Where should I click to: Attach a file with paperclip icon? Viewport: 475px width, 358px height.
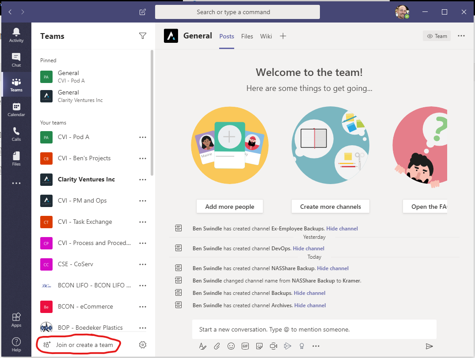217,346
